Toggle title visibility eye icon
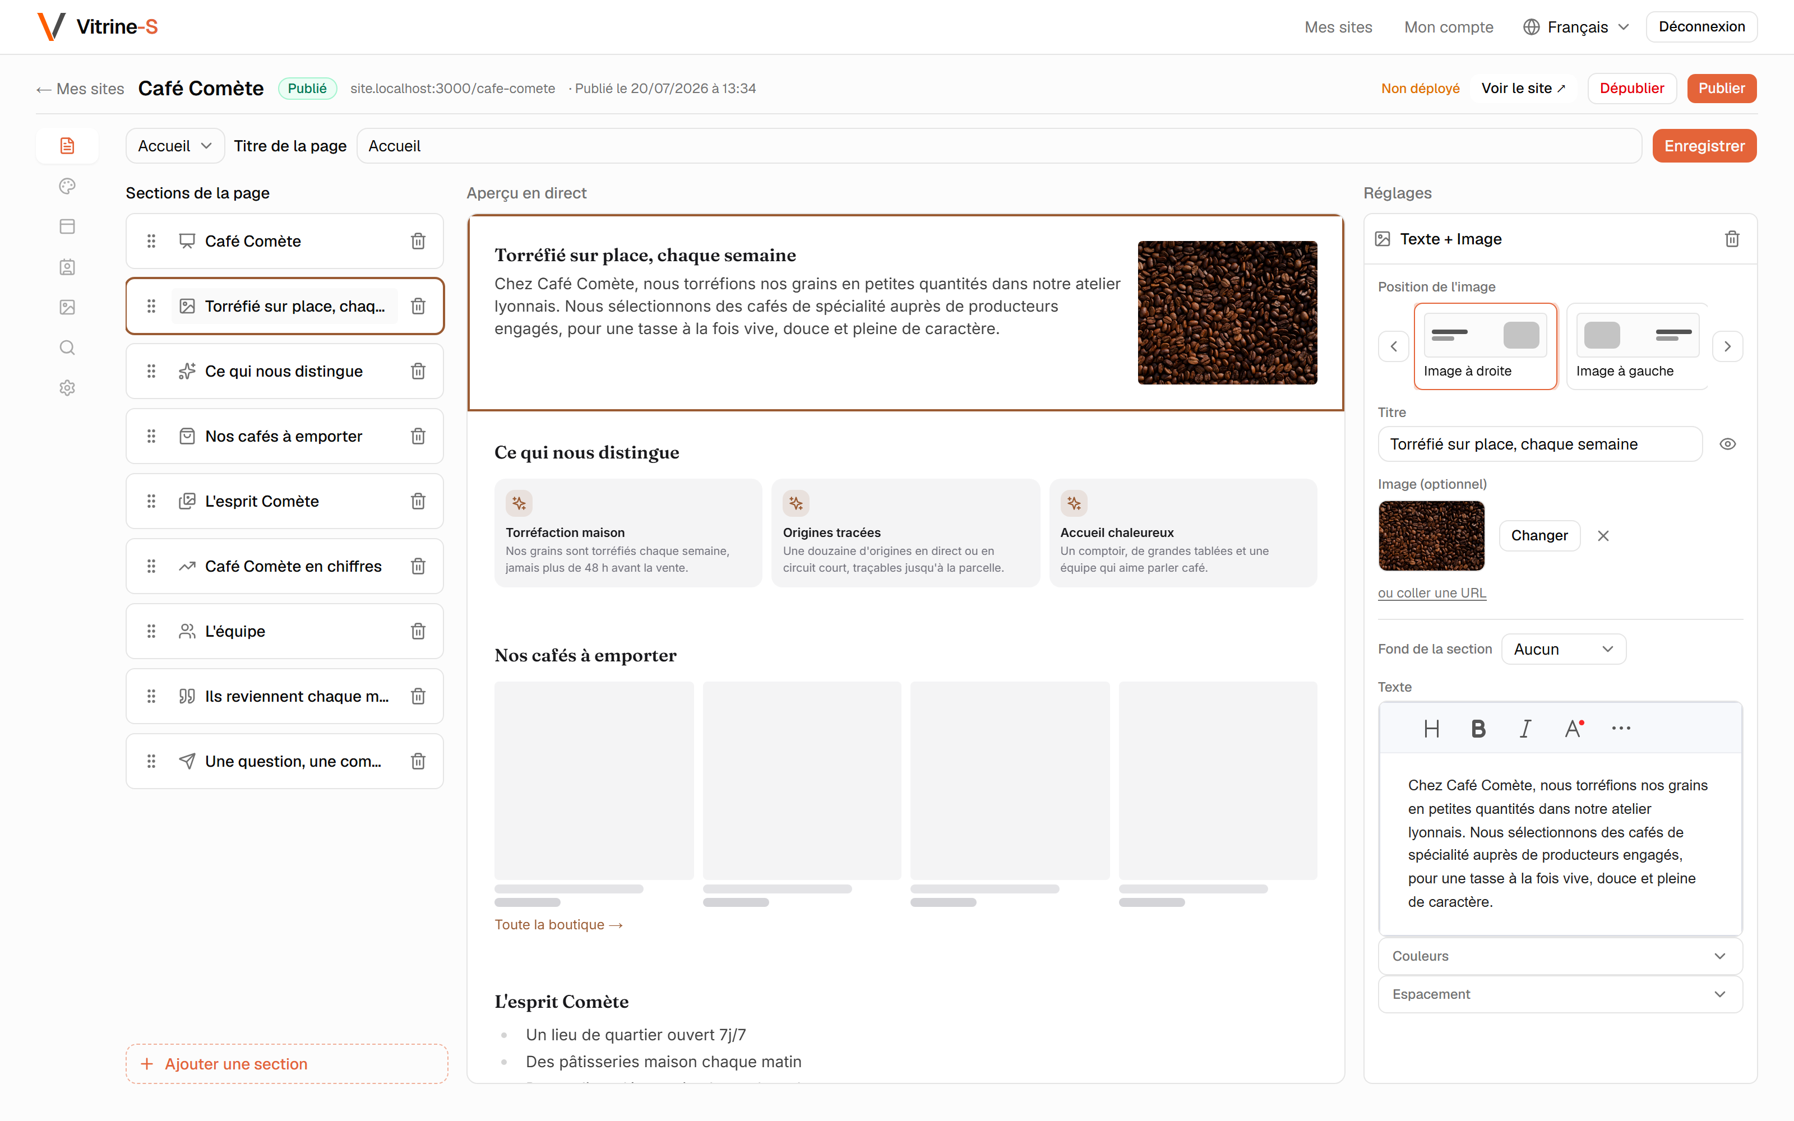 [x=1727, y=444]
